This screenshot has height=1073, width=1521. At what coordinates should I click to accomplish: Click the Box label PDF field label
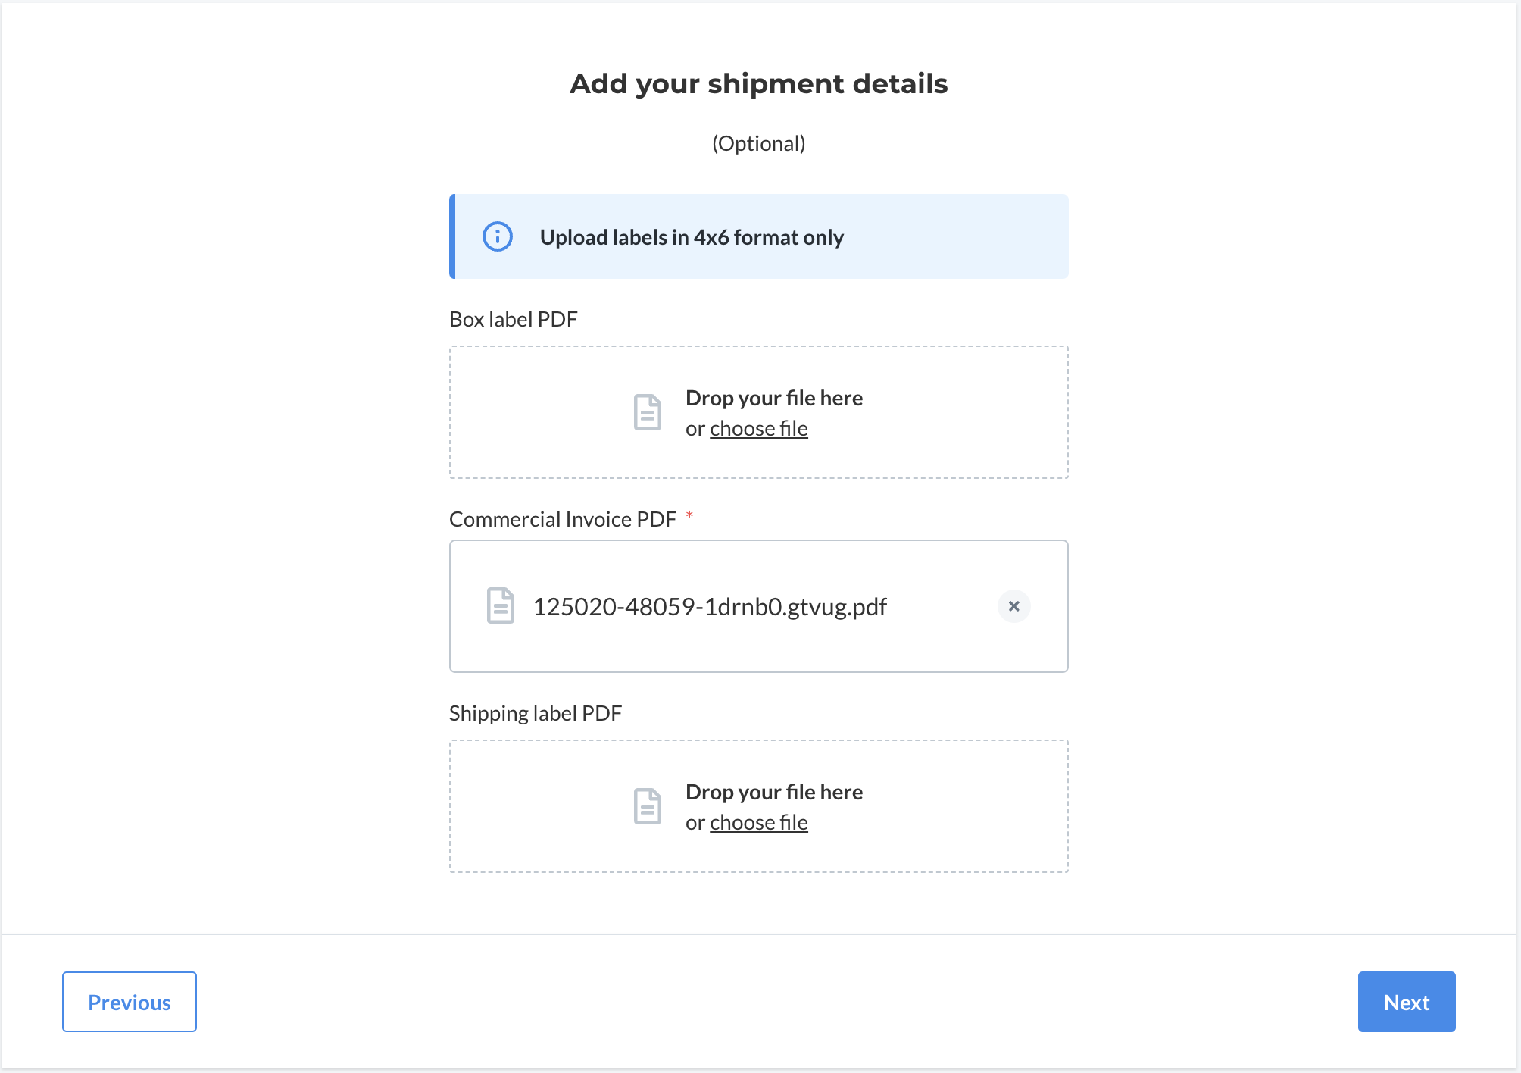point(514,319)
